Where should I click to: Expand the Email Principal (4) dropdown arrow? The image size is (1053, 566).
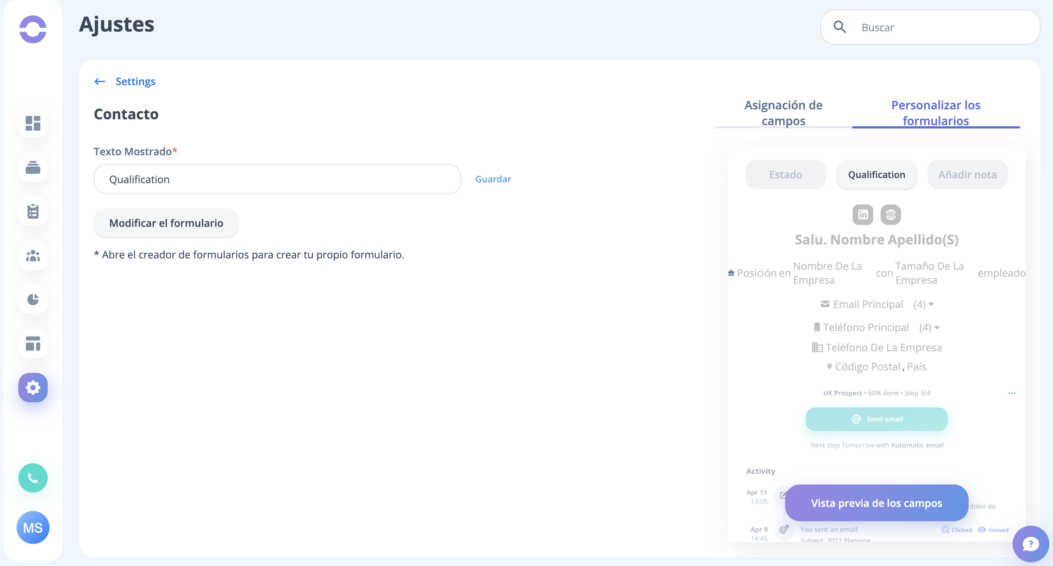click(931, 304)
